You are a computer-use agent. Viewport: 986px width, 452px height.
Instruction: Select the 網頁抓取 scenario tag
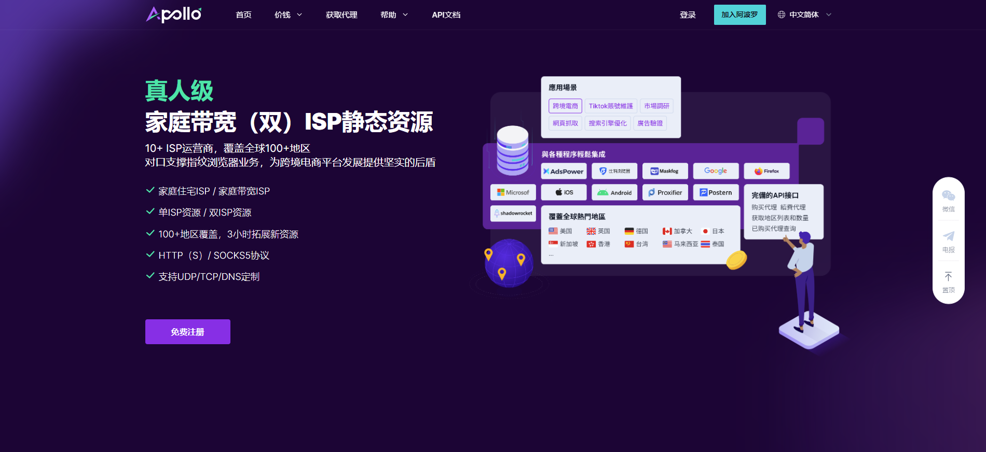click(x=565, y=123)
